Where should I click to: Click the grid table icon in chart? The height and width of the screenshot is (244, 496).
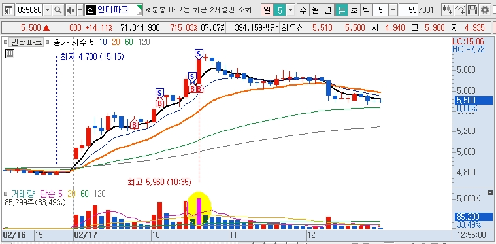pos(10,54)
